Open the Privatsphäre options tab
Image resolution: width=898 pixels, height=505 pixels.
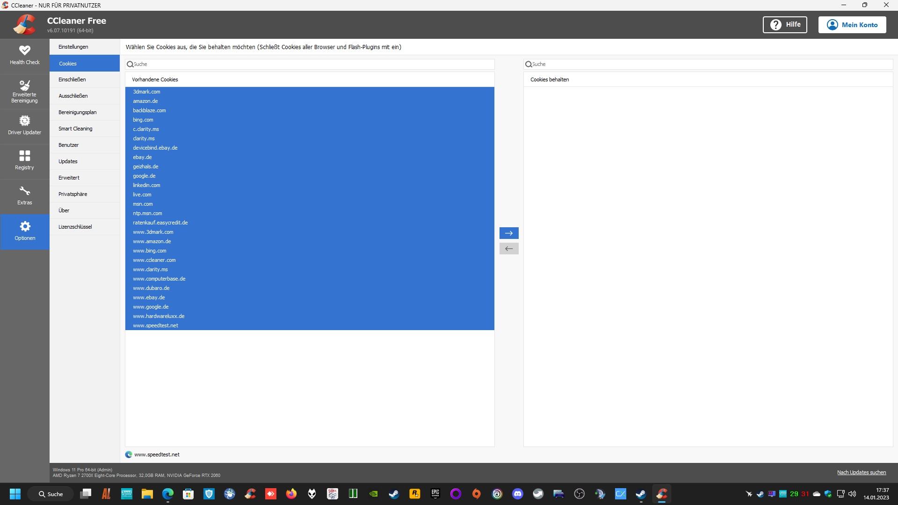pos(85,194)
